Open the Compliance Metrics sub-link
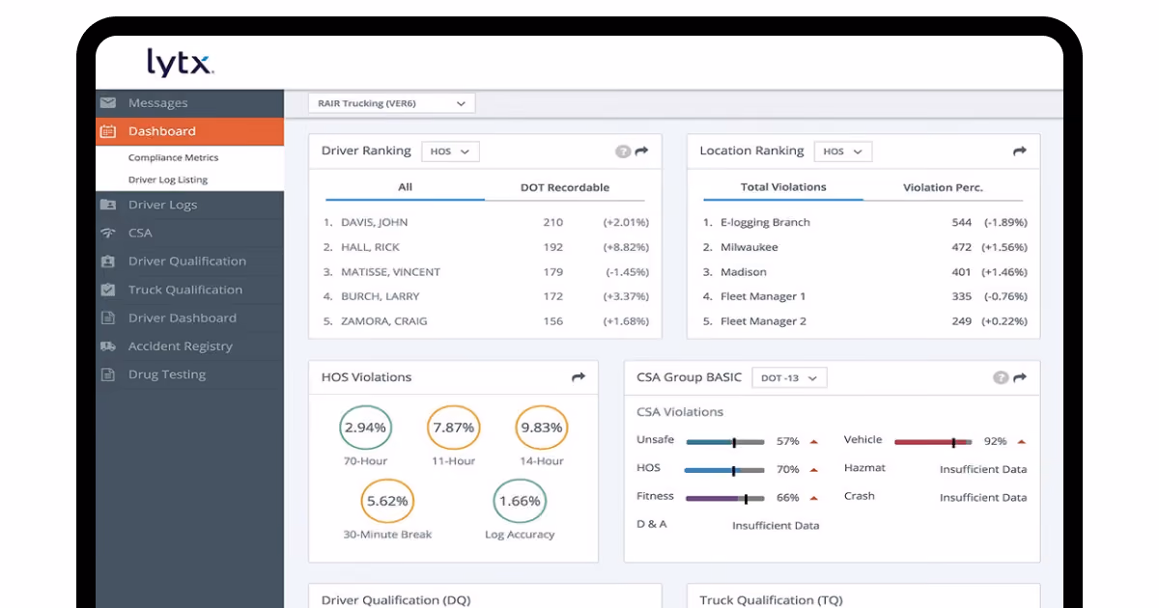 click(174, 157)
